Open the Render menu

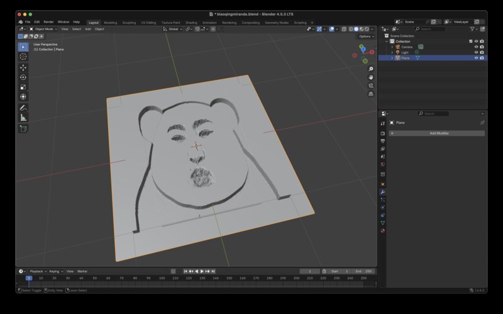pos(48,22)
